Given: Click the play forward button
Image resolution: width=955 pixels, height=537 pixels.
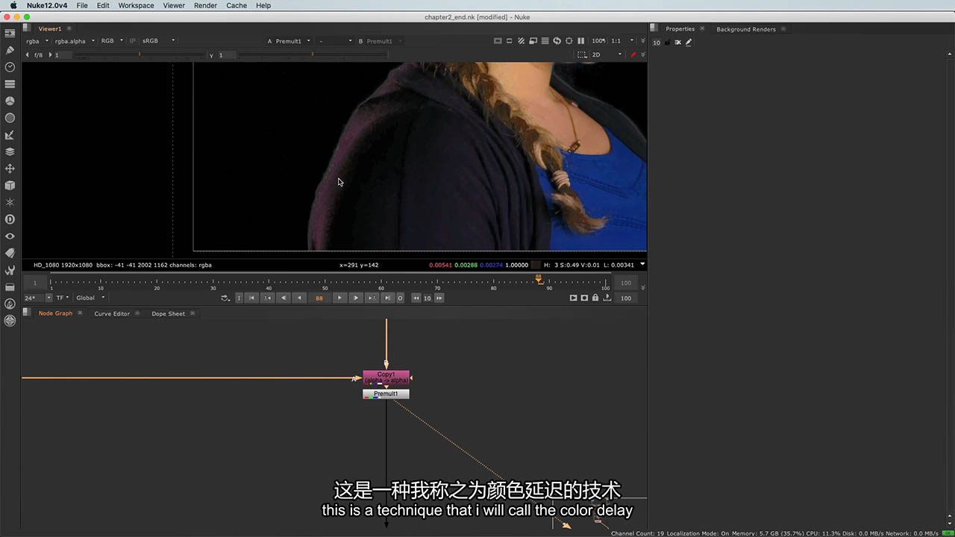Looking at the screenshot, I should click(x=339, y=298).
